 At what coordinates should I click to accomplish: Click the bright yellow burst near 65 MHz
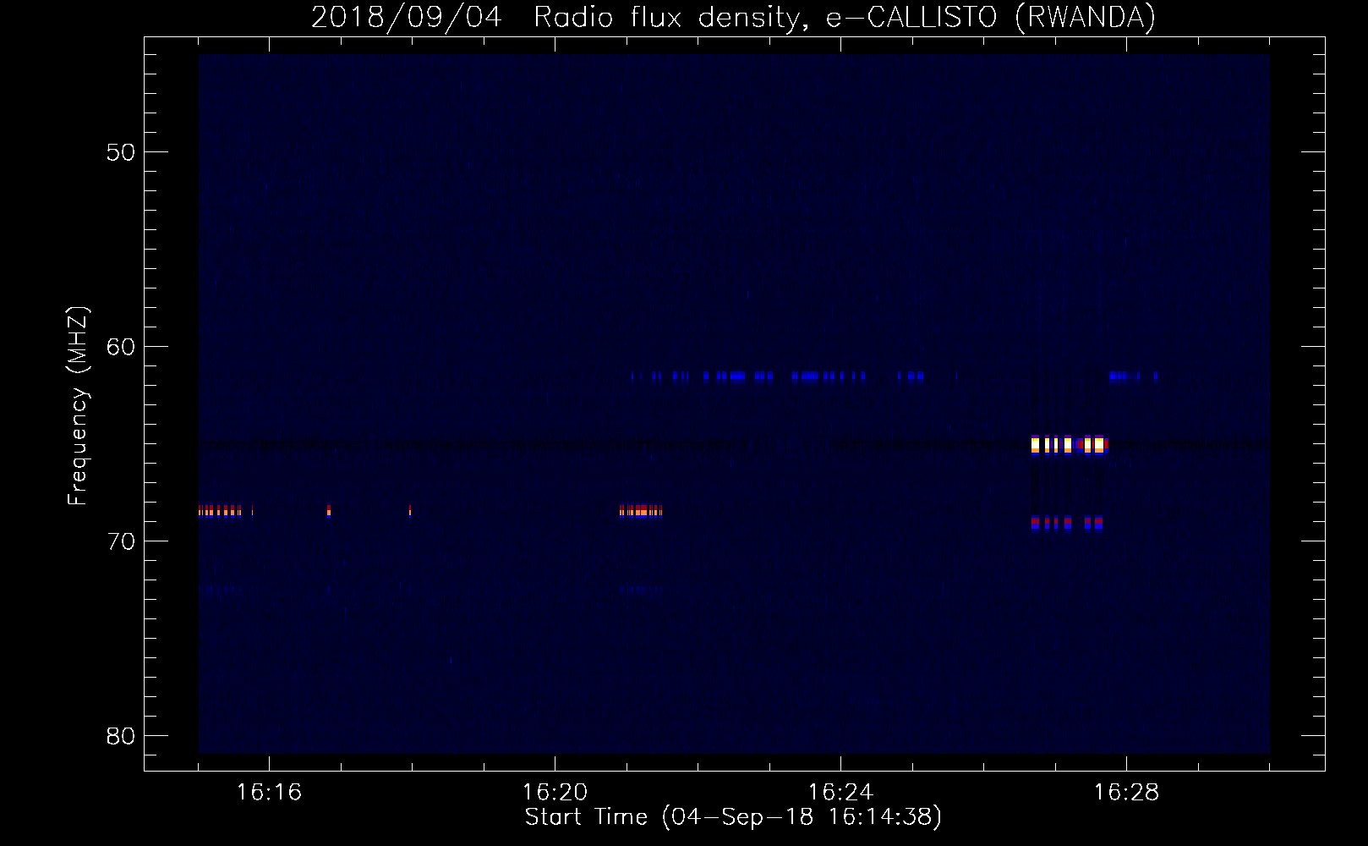tap(1069, 444)
